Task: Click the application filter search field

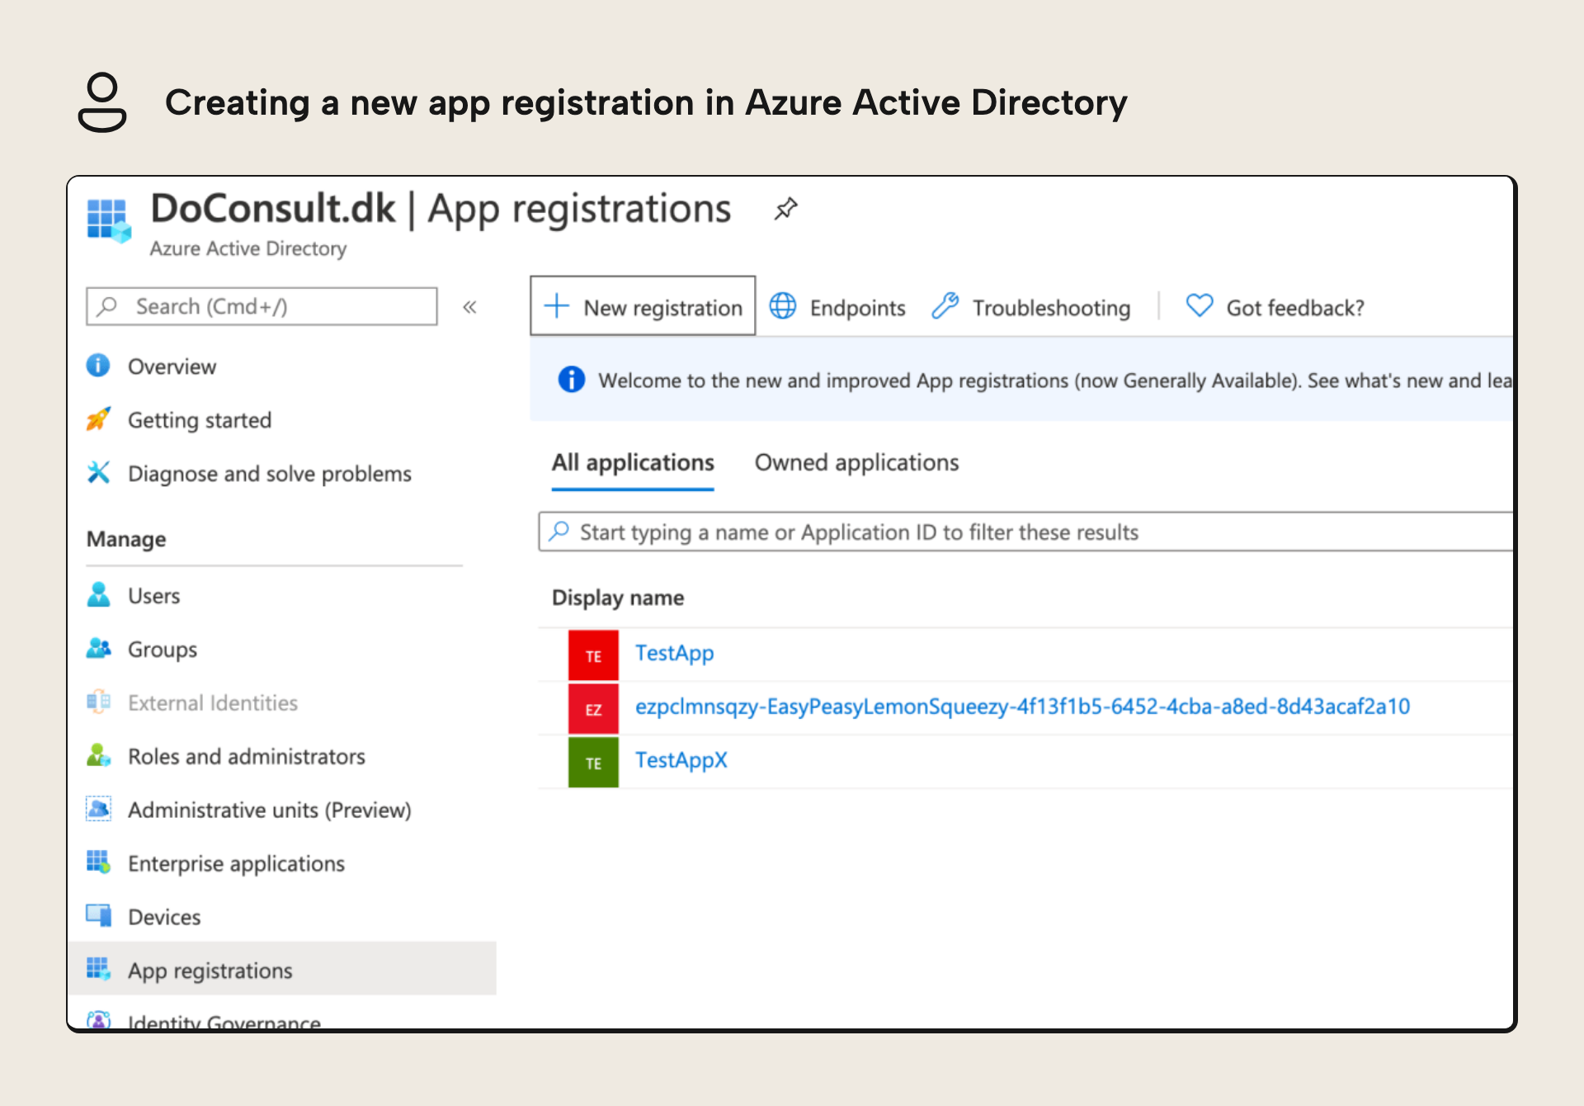Action: coord(1025,532)
